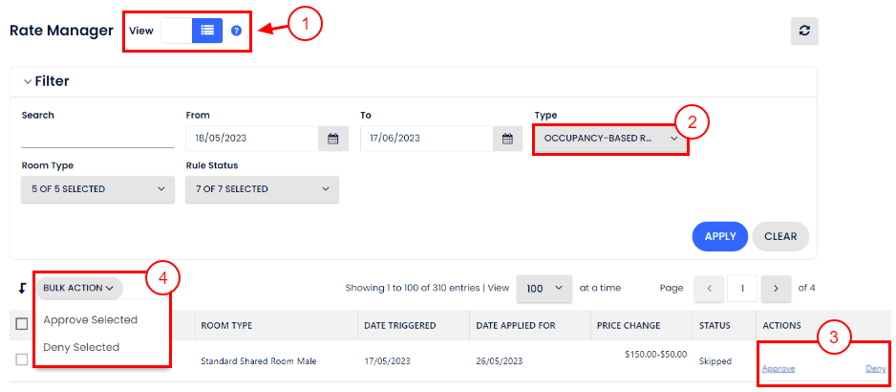The width and height of the screenshot is (896, 392).
Task: Go to next page arrow
Action: (x=777, y=288)
